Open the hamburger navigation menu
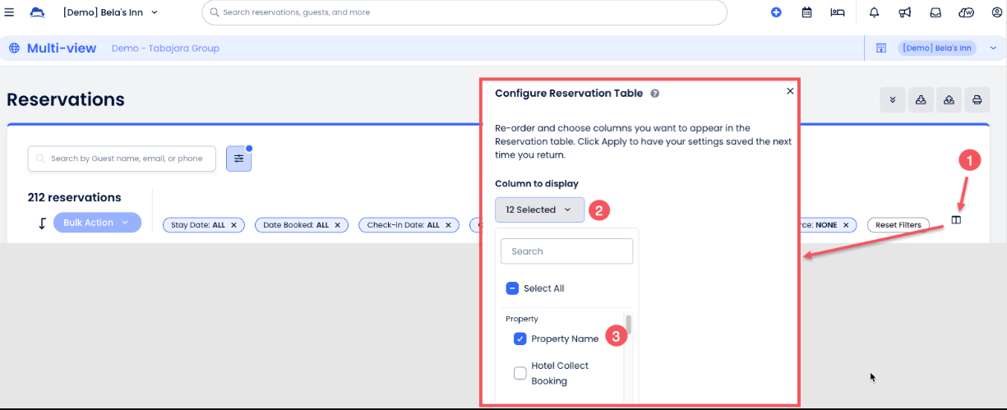Viewport: 1007px width, 410px height. [10, 12]
